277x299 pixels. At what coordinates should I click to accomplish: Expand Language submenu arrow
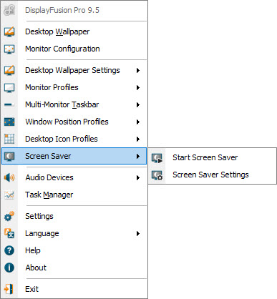(x=138, y=233)
